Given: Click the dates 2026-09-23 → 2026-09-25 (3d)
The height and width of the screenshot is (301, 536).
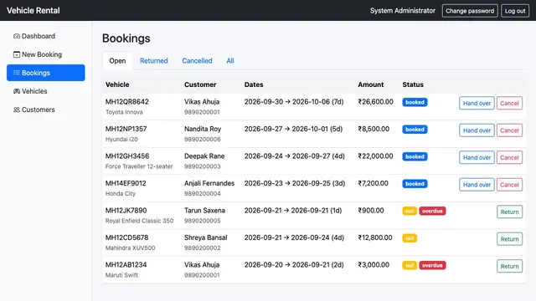Looking at the screenshot, I should coord(295,183).
